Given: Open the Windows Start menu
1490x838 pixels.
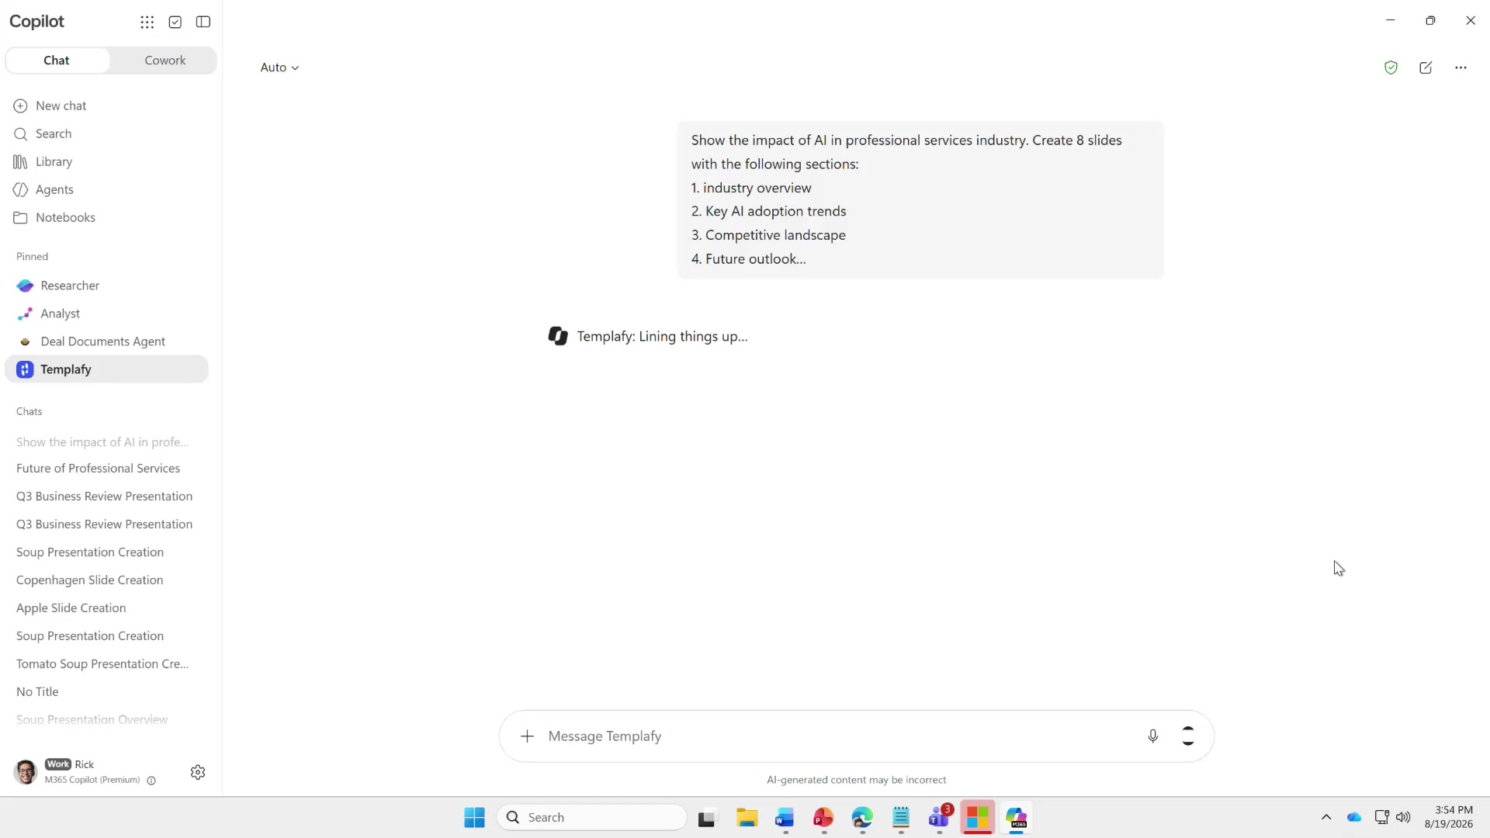Looking at the screenshot, I should (474, 818).
